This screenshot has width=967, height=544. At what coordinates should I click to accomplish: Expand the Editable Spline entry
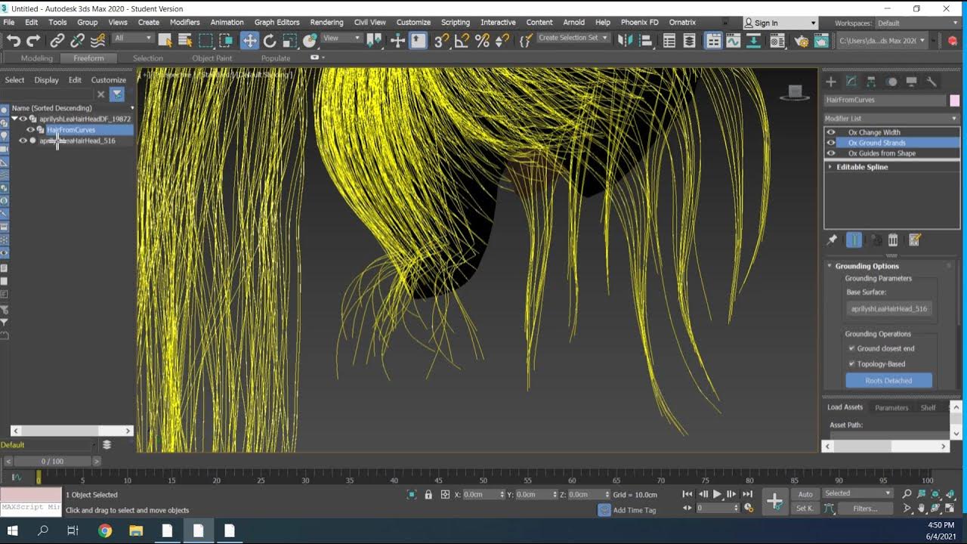(830, 167)
